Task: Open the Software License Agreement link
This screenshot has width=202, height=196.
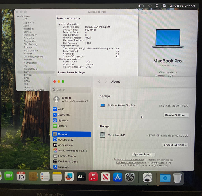Action: coord(129,159)
